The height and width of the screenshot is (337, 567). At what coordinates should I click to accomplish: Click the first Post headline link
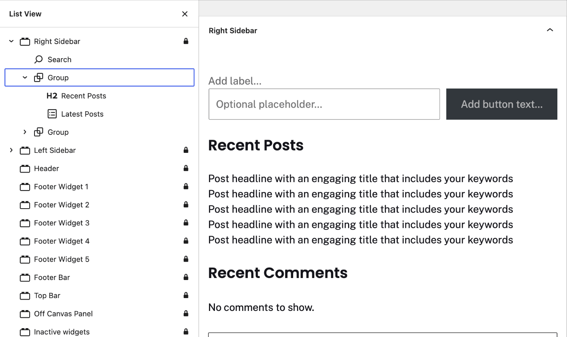click(360, 179)
